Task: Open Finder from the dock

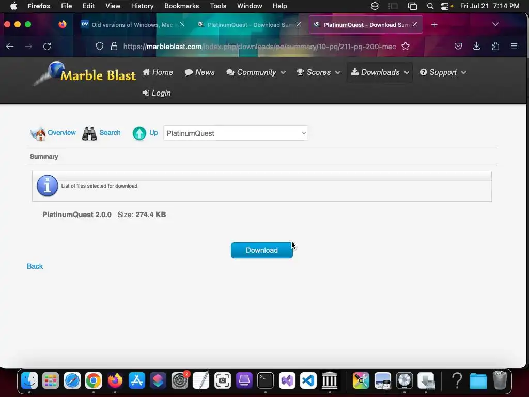Action: coord(29,381)
